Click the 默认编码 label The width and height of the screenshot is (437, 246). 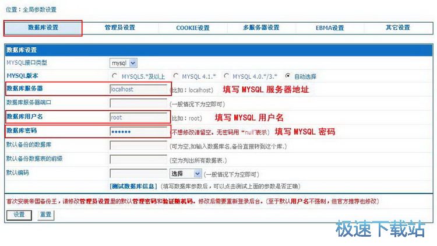coord(17,173)
